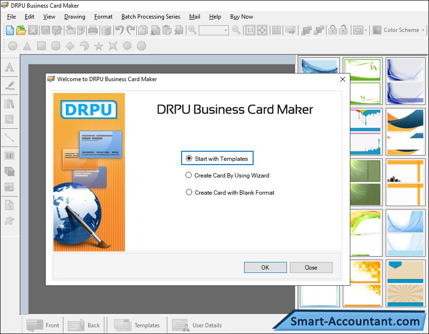Click the Print icon in toolbar
The image size is (429, 334).
click(x=93, y=30)
